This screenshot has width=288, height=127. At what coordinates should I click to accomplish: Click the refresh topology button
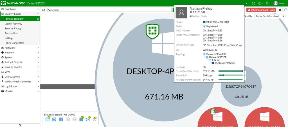click(x=44, y=10)
